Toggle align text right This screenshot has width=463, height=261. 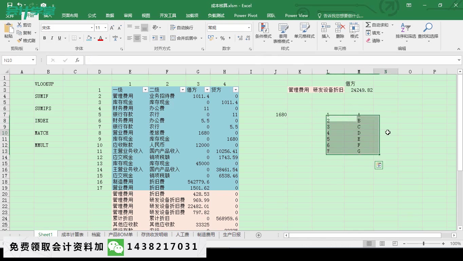[145, 38]
